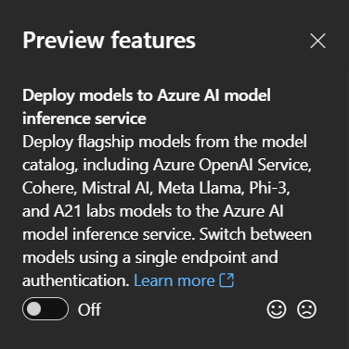
Task: Click the round knob inside the switch
Action: tap(33, 309)
